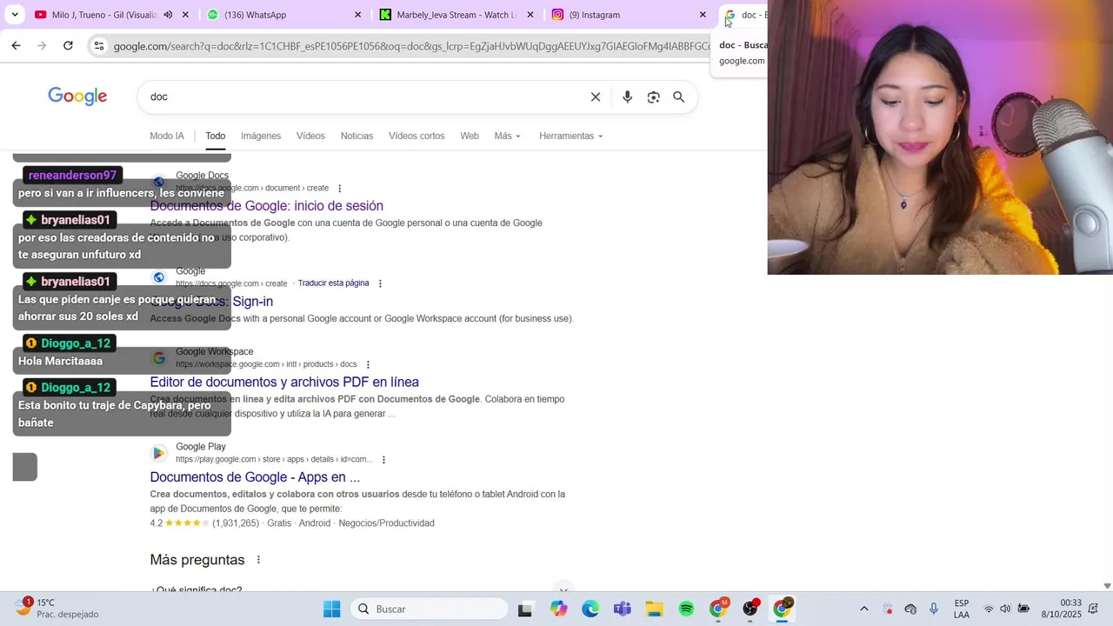Open the network Wi-Fi tray icon
1113x626 pixels.
coord(989,609)
